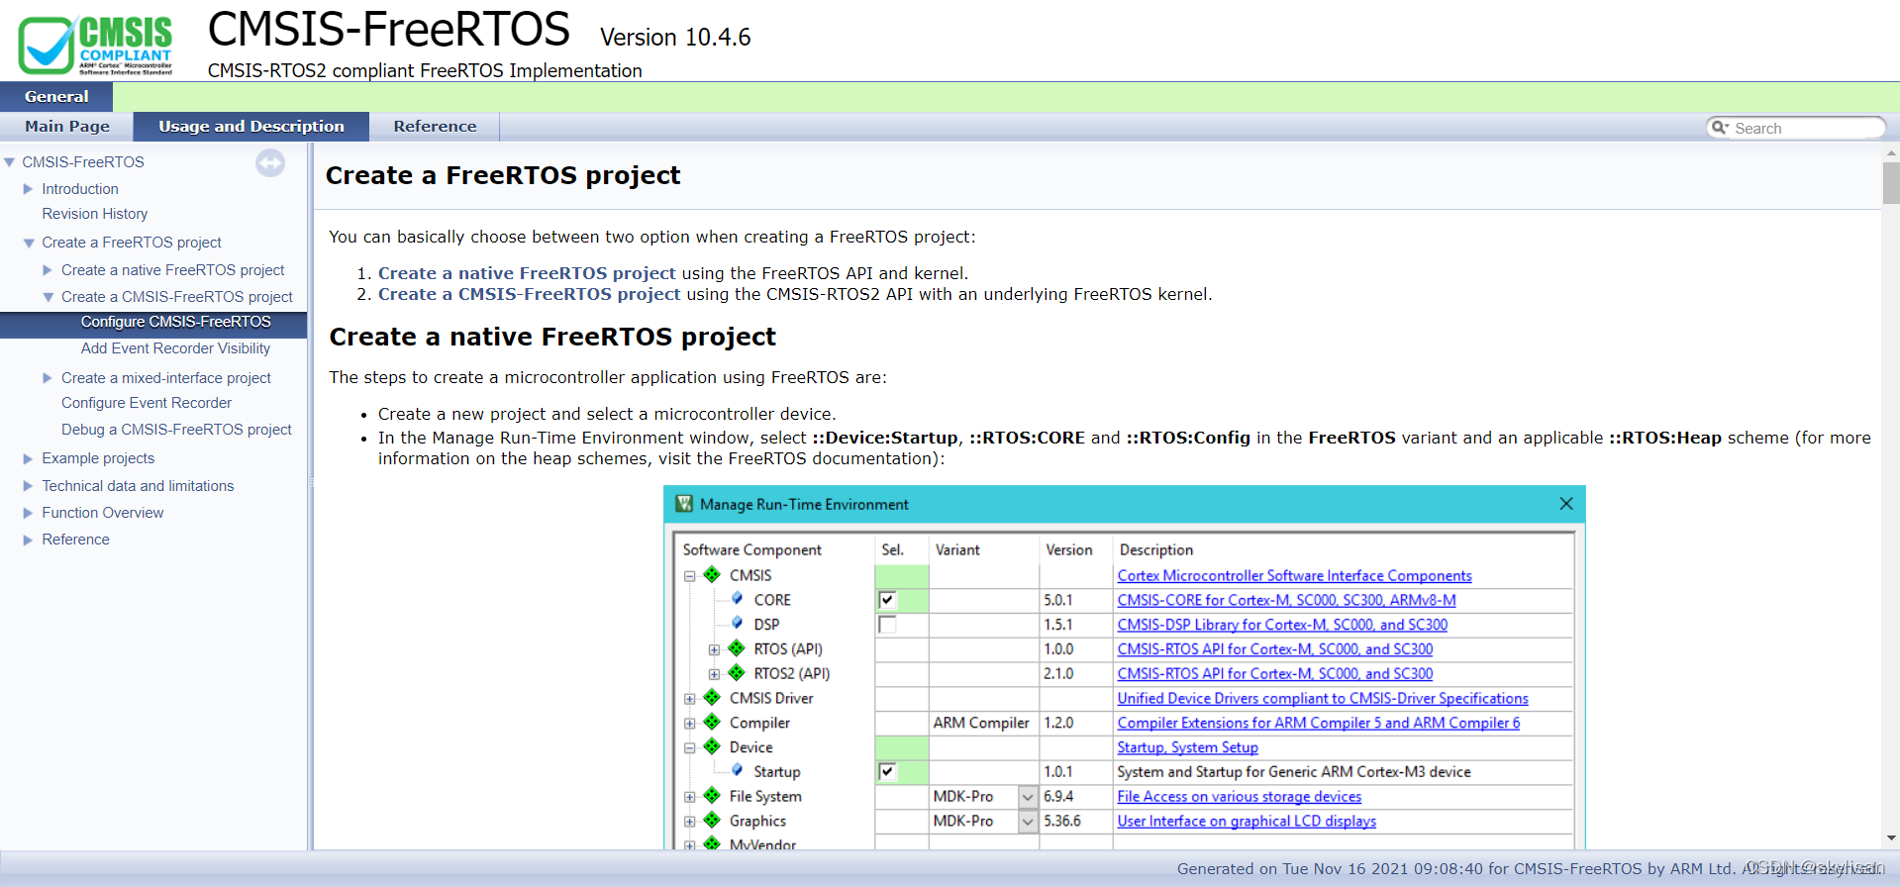Screen dimensions: 1900x887
Task: Click the green diamond icon beside CMSIS
Action: pyautogui.click(x=712, y=574)
